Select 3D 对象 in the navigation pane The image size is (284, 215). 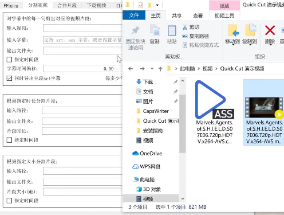(148, 189)
